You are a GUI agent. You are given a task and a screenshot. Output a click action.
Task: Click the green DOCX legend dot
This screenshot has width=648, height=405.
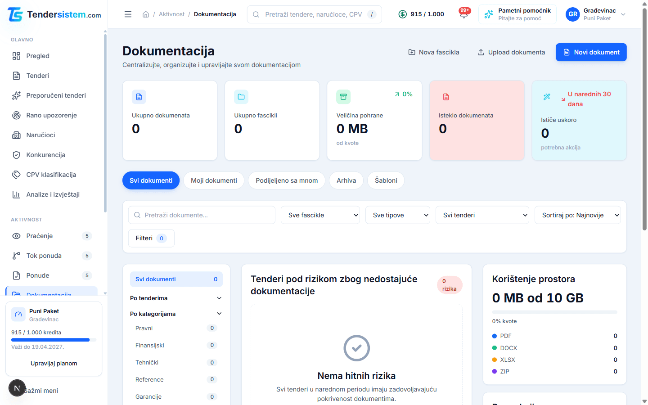click(x=495, y=348)
